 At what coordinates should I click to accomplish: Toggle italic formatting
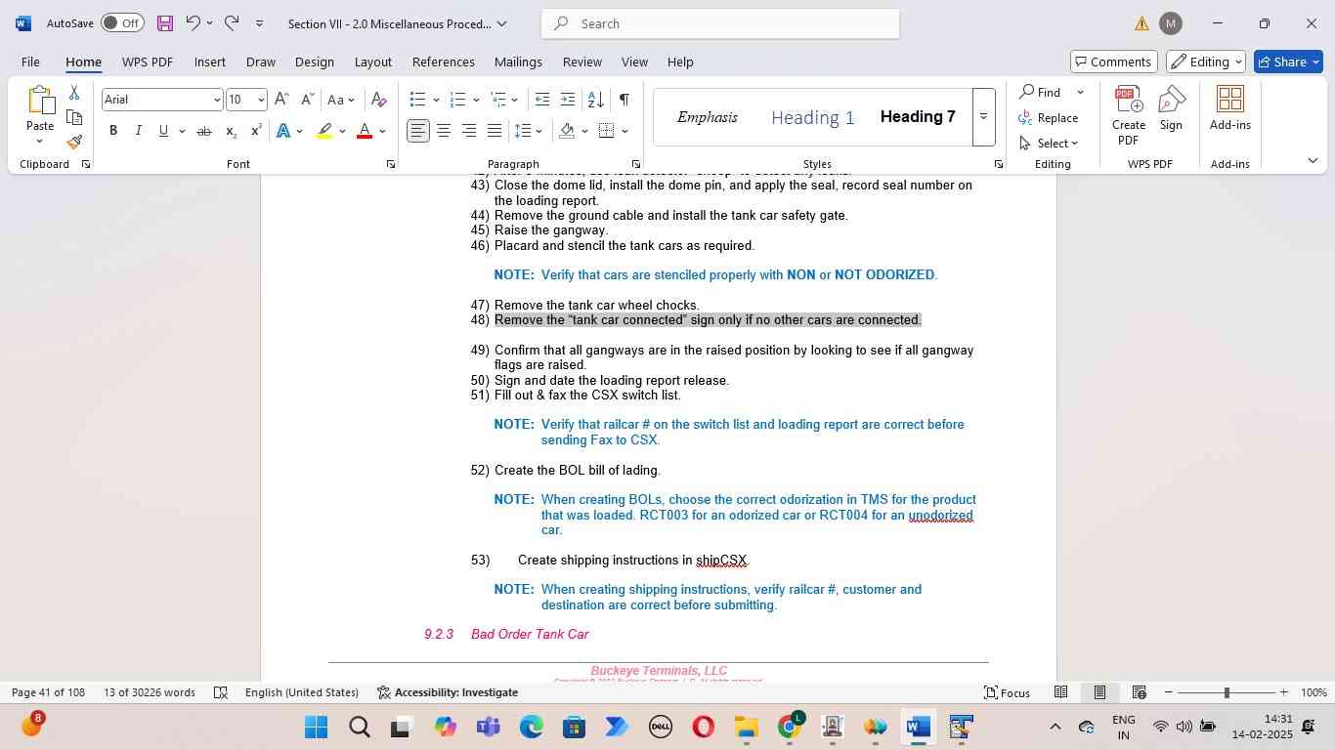click(138, 131)
